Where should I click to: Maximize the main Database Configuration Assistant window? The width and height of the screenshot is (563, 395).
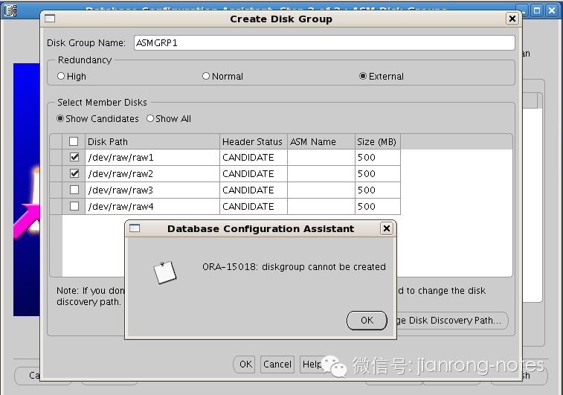click(x=537, y=10)
